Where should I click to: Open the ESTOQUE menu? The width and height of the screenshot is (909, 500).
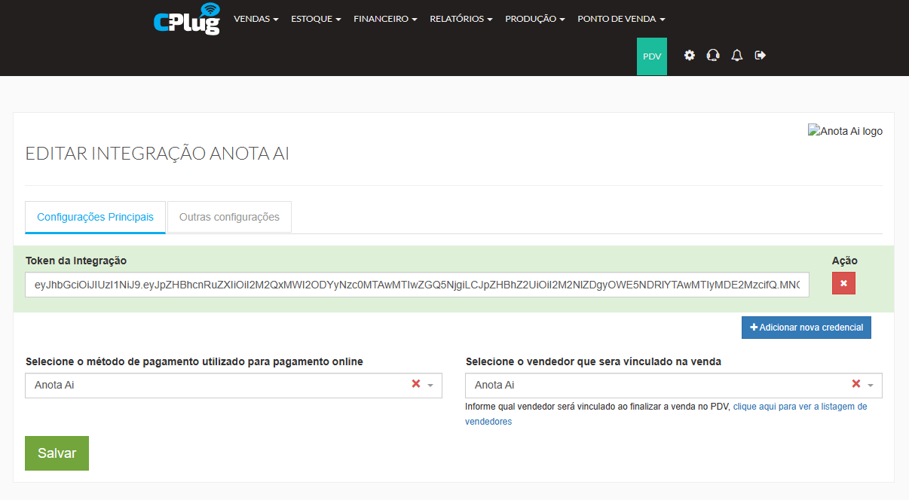[x=316, y=19]
